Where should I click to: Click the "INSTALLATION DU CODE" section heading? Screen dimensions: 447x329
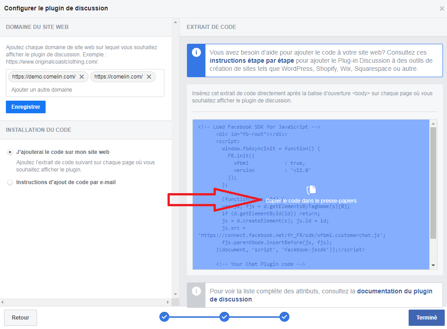[38, 130]
